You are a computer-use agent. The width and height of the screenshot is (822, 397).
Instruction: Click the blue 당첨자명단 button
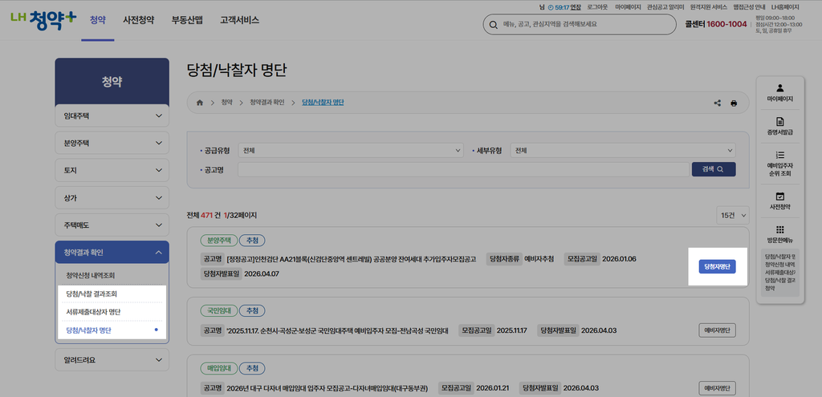(x=717, y=266)
